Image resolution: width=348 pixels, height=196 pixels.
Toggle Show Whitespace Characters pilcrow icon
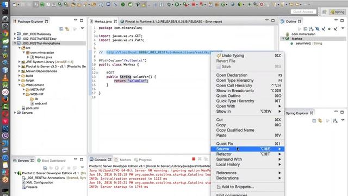[x=161, y=4]
